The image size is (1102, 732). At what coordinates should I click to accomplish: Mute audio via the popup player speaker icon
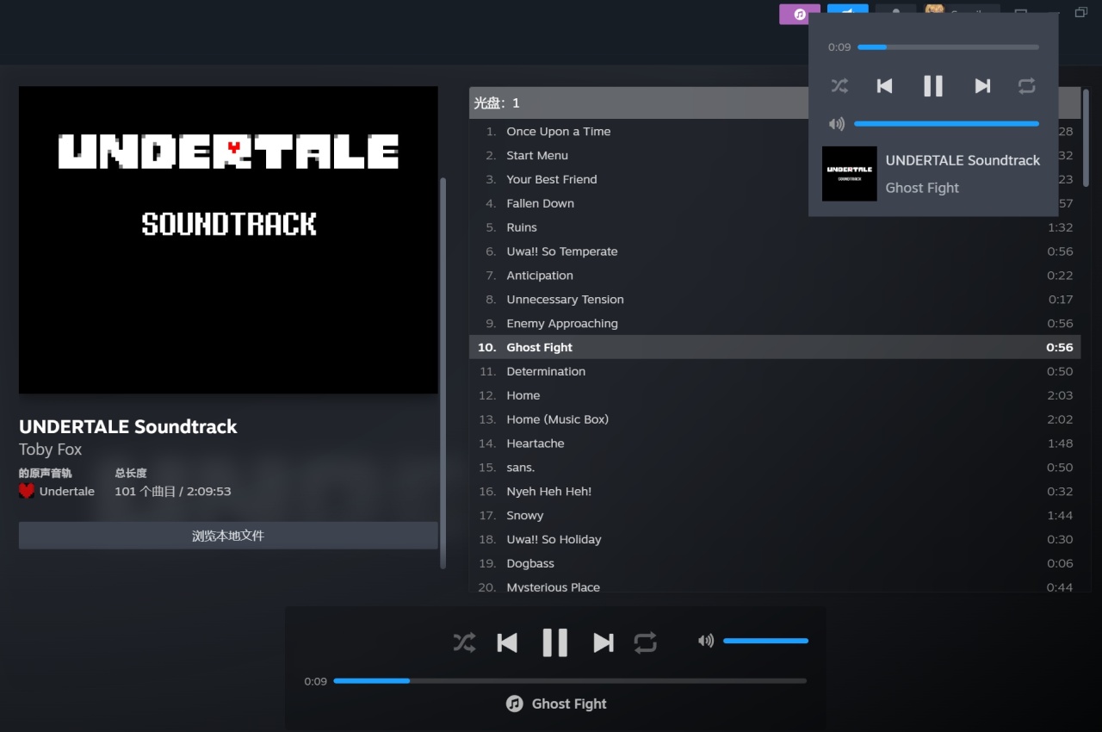(x=836, y=124)
